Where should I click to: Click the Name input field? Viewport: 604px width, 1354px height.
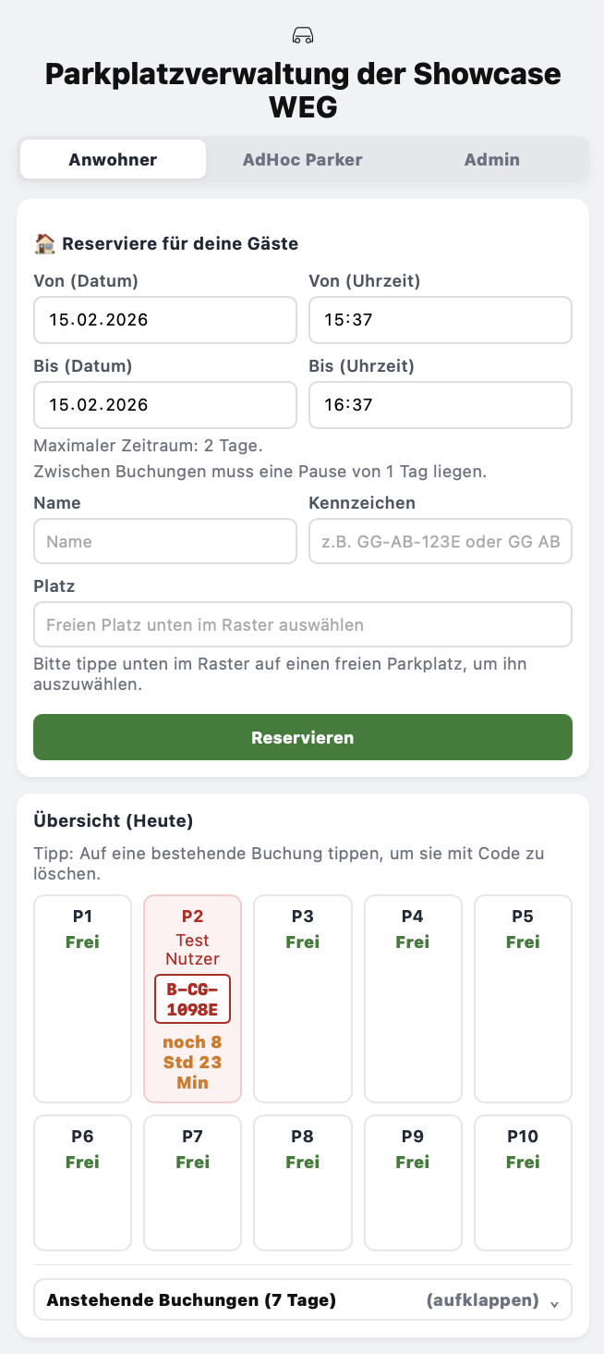pyautogui.click(x=164, y=541)
